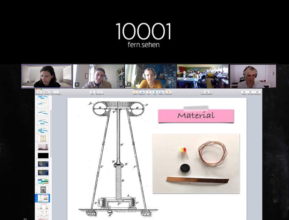289x220 pixels.
Task: Click the Folie hinzufügen plus button
Action: tap(55, 92)
